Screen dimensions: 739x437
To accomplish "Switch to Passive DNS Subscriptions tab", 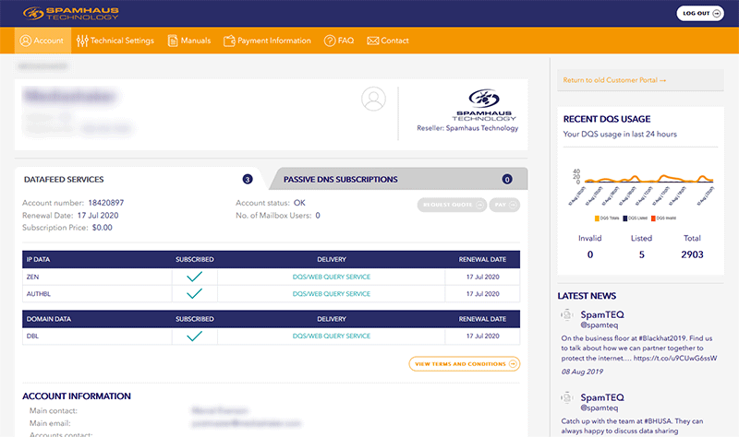I will (x=398, y=179).
